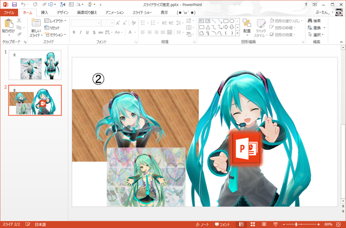Switch to the デザイン design tab

63,12
